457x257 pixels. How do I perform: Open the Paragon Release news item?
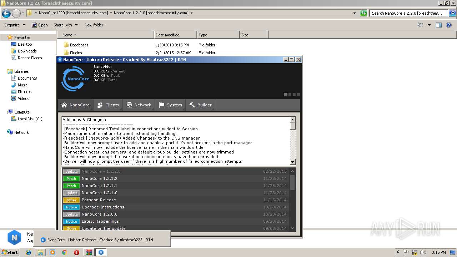click(175, 200)
